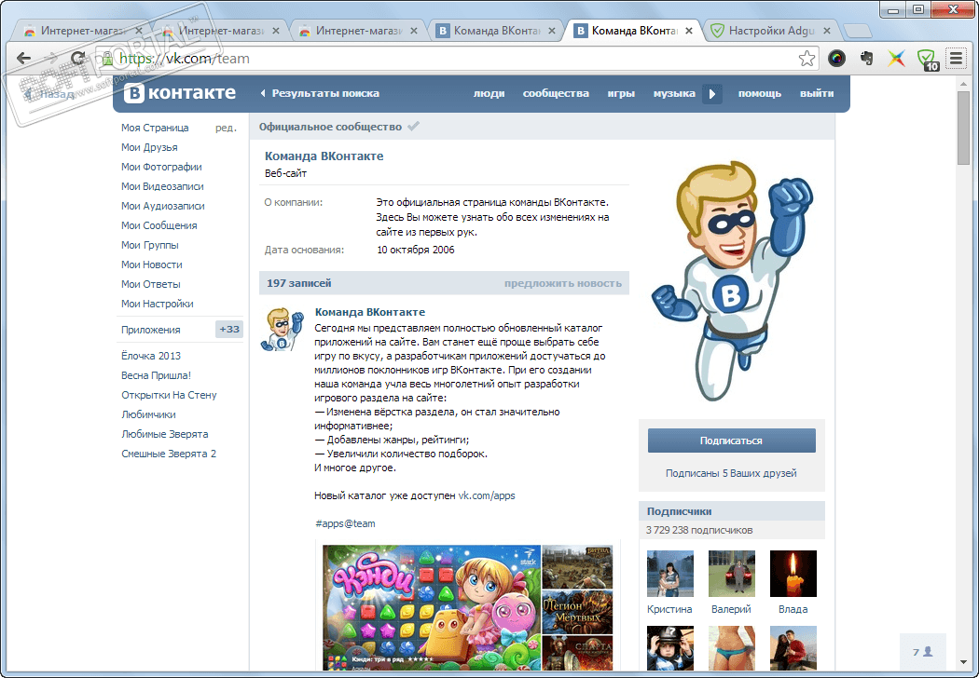Switch to the third Интернет-магазин tab
The height and width of the screenshot is (678, 979).
click(x=358, y=31)
